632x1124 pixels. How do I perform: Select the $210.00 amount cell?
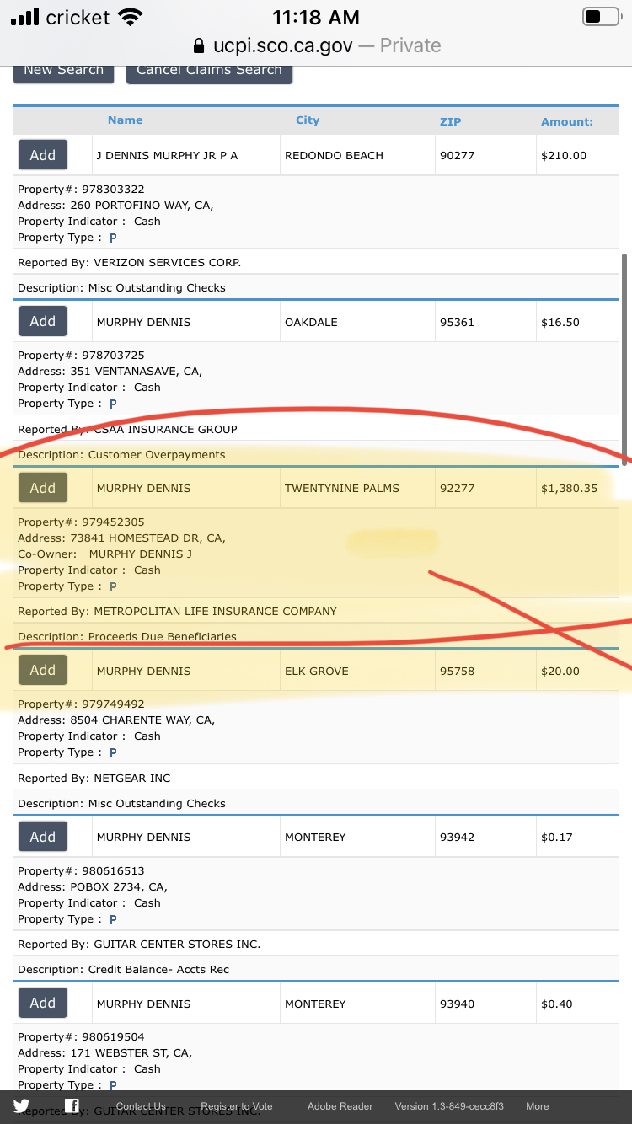564,155
